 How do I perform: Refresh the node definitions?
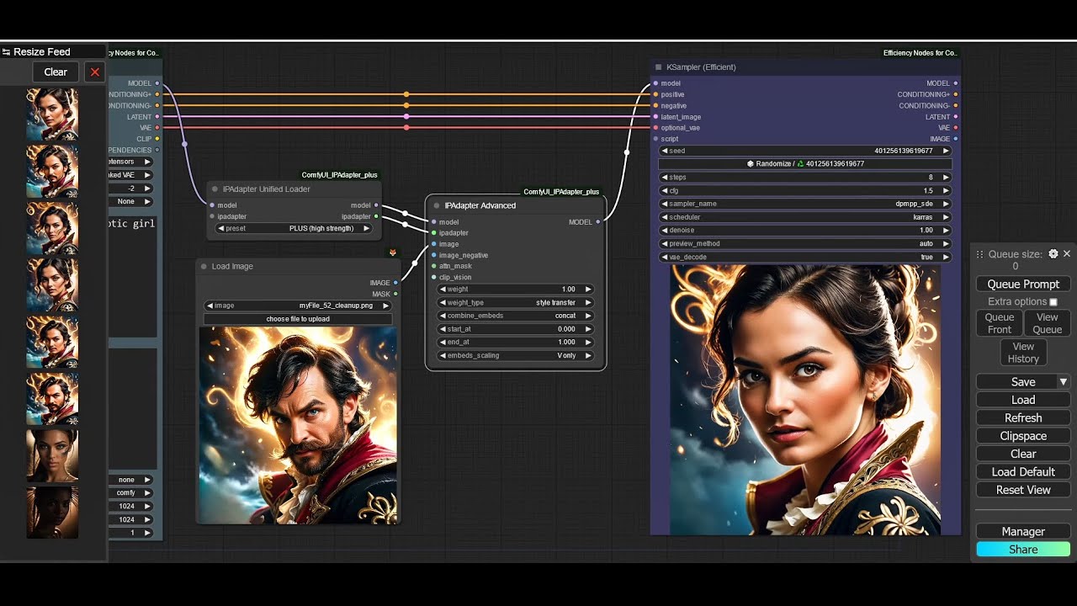point(1023,418)
